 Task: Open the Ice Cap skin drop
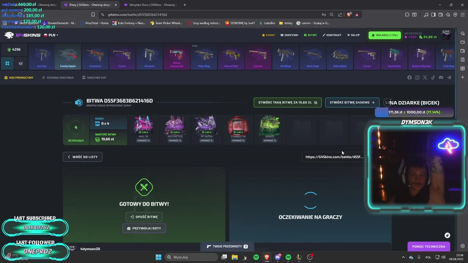tap(42, 57)
